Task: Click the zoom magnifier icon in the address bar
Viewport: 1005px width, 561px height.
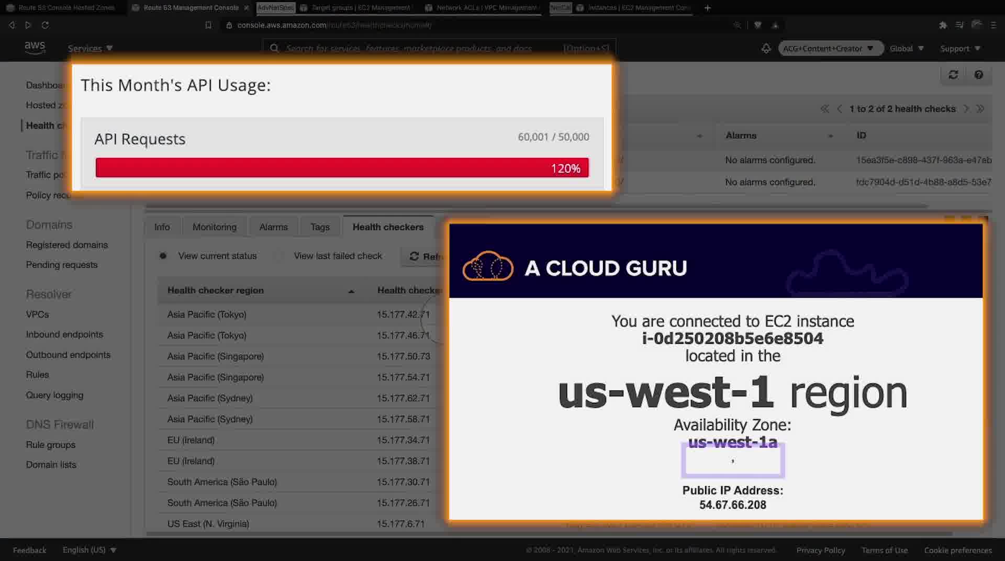Action: pyautogui.click(x=737, y=25)
